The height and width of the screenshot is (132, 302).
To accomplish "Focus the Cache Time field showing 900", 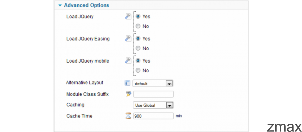I will 153,116.
